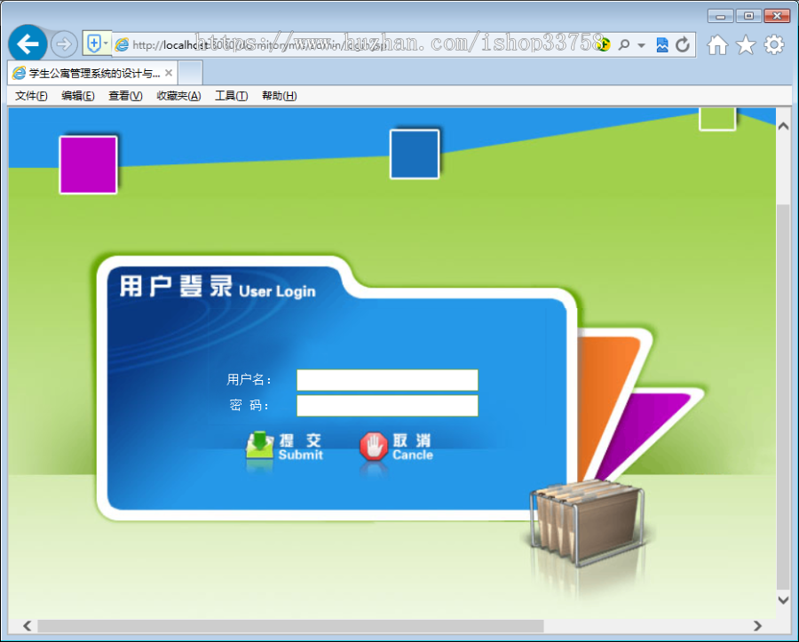Click the search magnifier icon
Viewport: 799px width, 642px height.
click(x=624, y=44)
